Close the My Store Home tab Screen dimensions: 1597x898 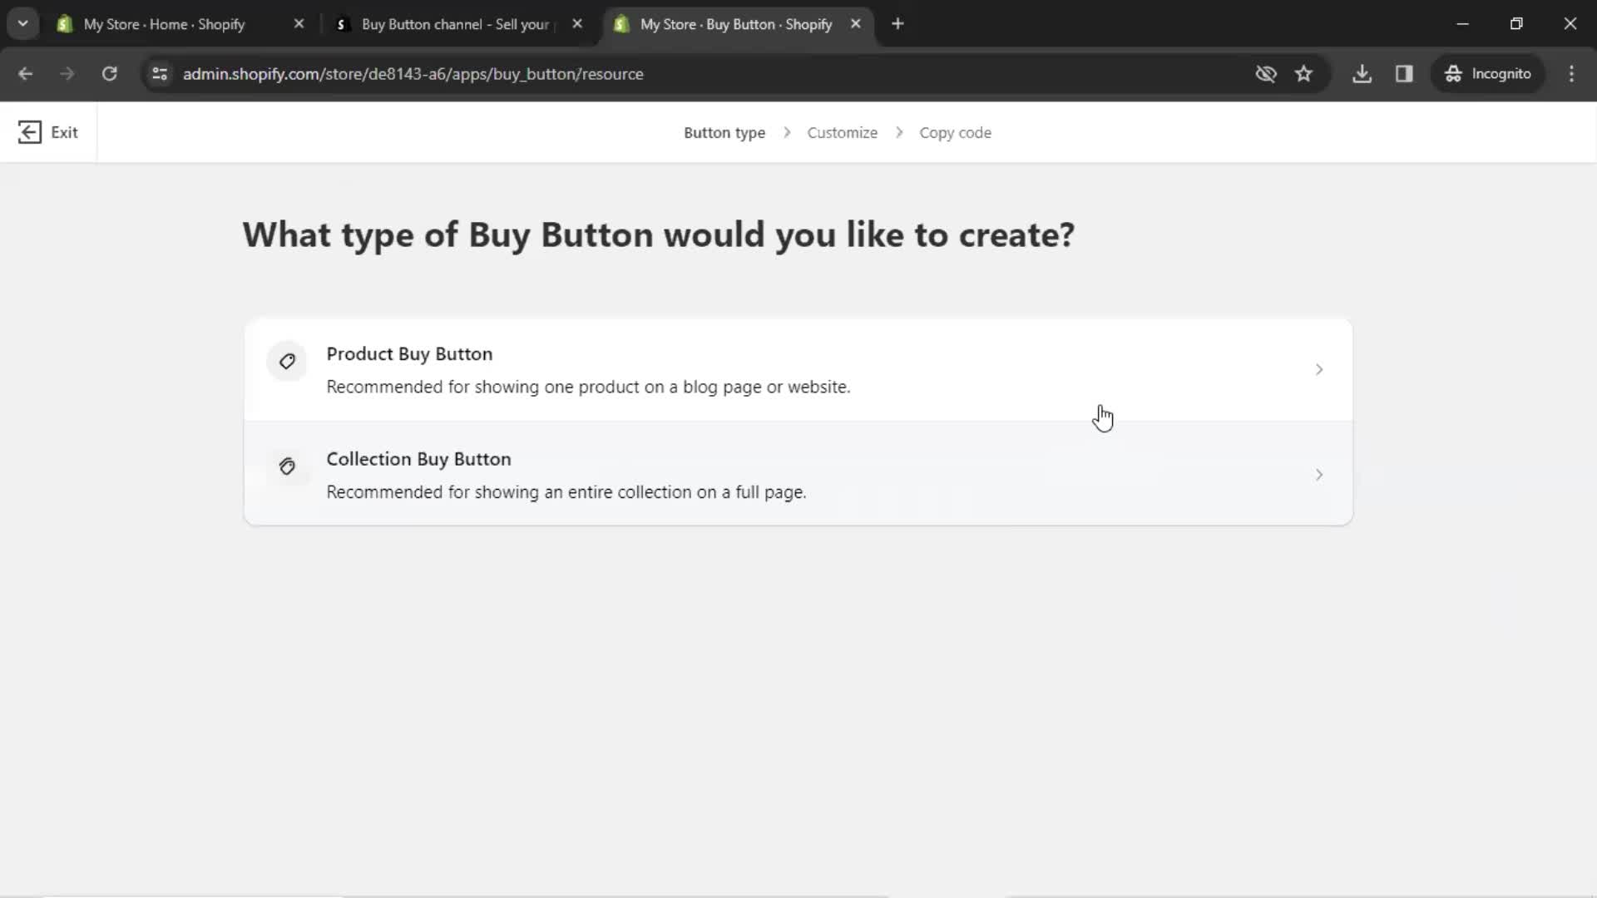click(299, 24)
